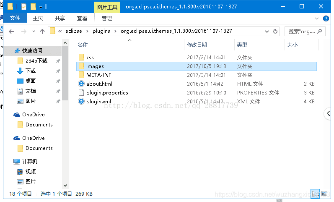Screen dimensions: 334x202
Task: Open recent locations dropdown arrow
Action: tap(34, 31)
